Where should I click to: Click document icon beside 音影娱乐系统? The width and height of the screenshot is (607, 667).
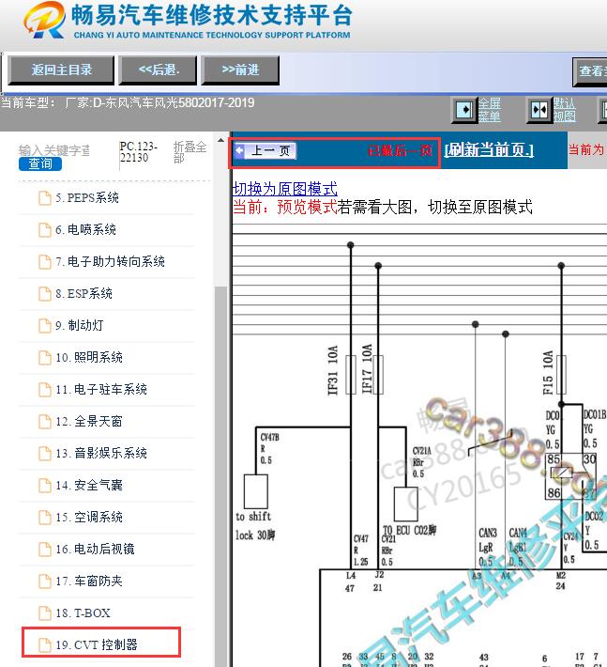click(x=45, y=453)
